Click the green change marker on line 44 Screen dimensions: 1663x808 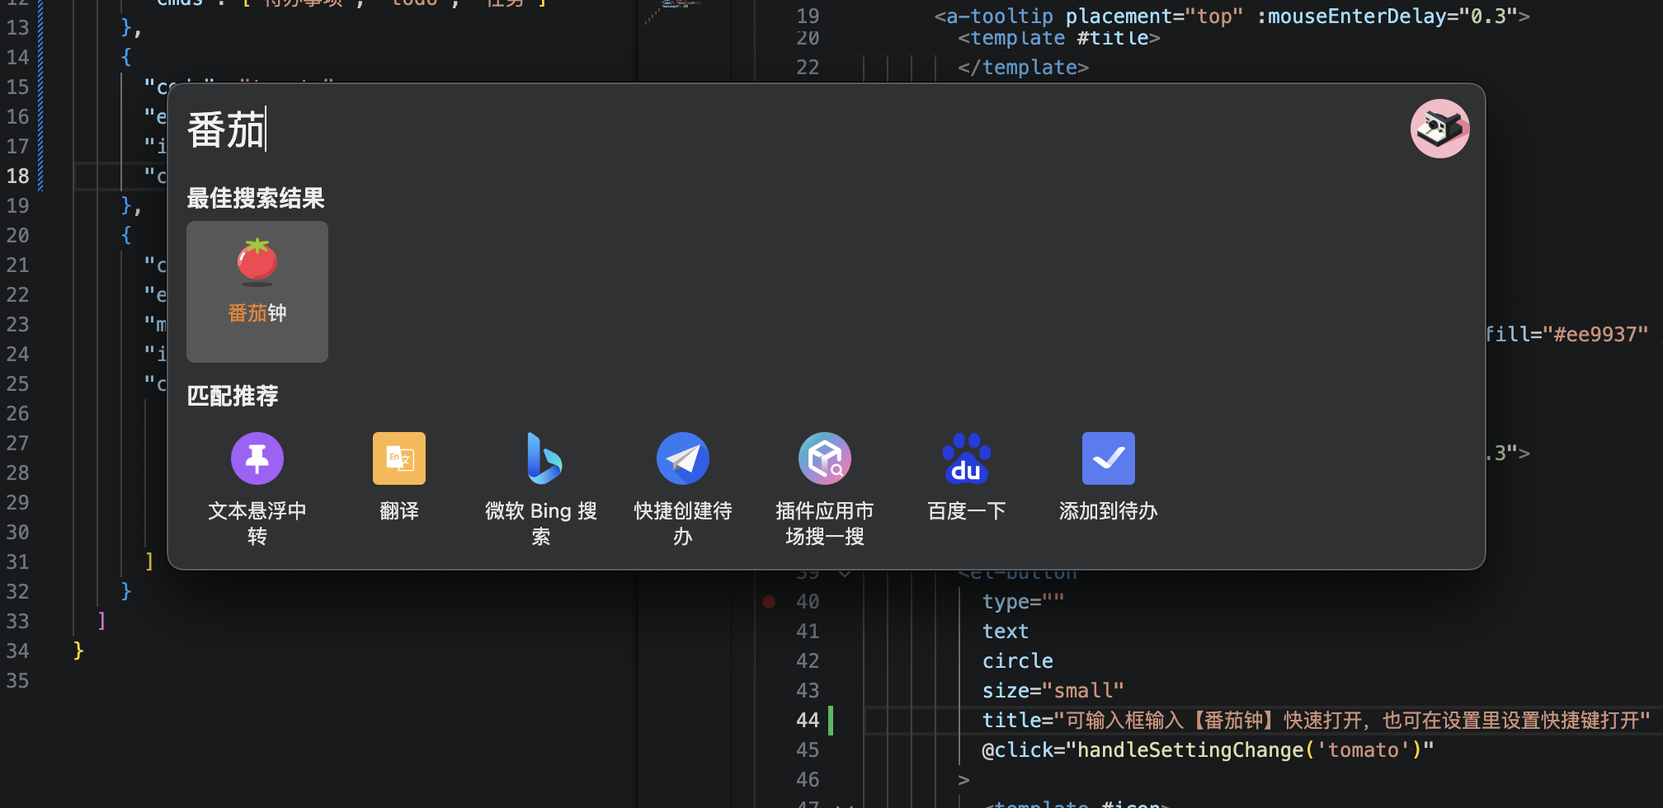(x=831, y=721)
